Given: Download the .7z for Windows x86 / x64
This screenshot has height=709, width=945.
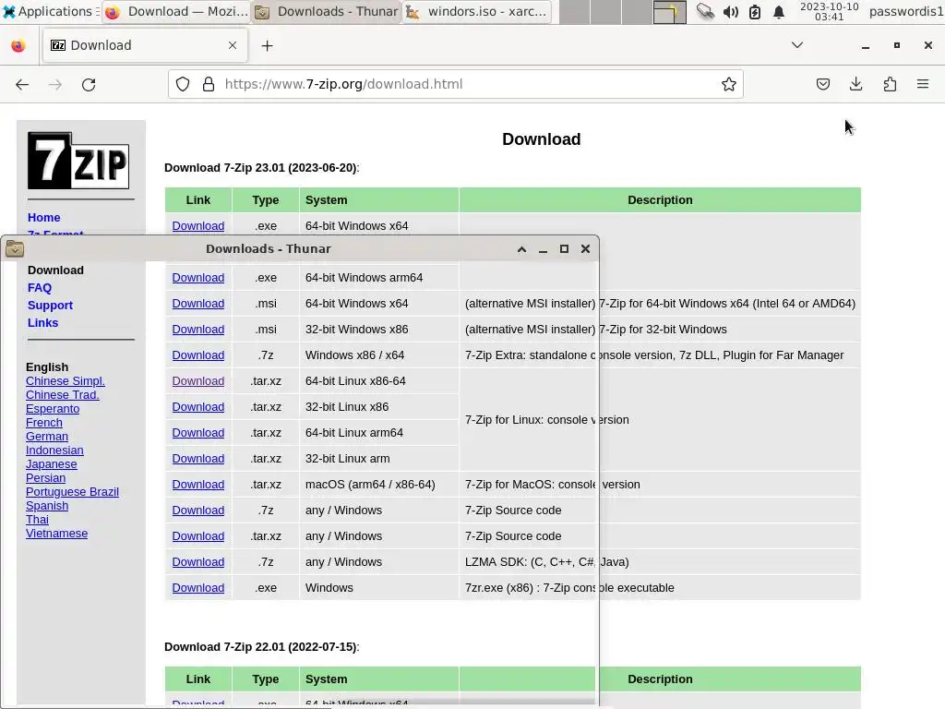Looking at the screenshot, I should pyautogui.click(x=198, y=355).
